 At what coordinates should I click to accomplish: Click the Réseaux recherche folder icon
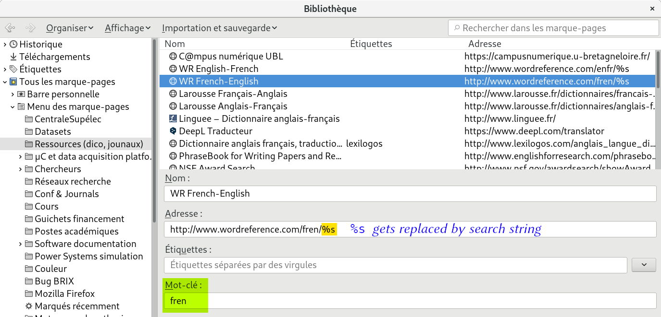pos(29,181)
